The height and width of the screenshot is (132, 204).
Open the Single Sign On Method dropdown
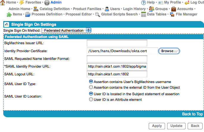pos(66,30)
